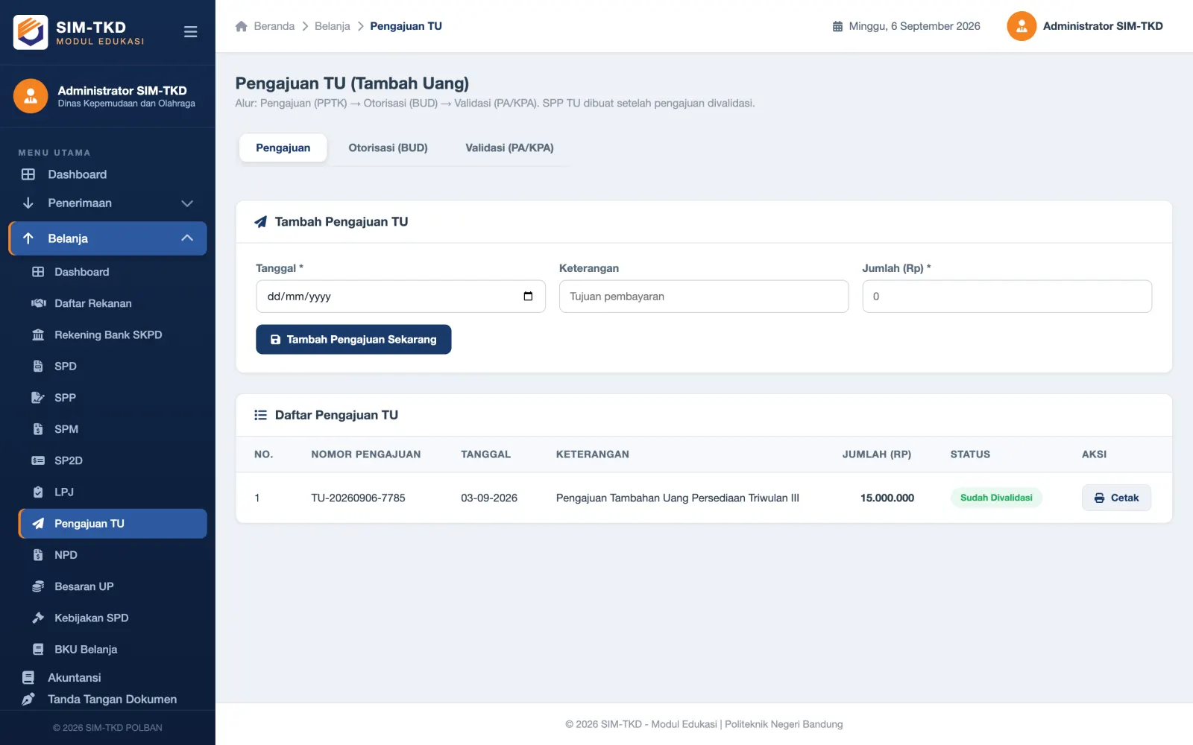Viewport: 1193px width, 745px height.
Task: Click Beranda breadcrumb link
Action: click(x=274, y=26)
